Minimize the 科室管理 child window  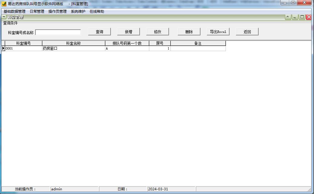295,17
